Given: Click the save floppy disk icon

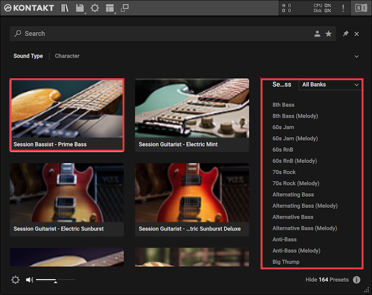Looking at the screenshot, I should point(80,8).
